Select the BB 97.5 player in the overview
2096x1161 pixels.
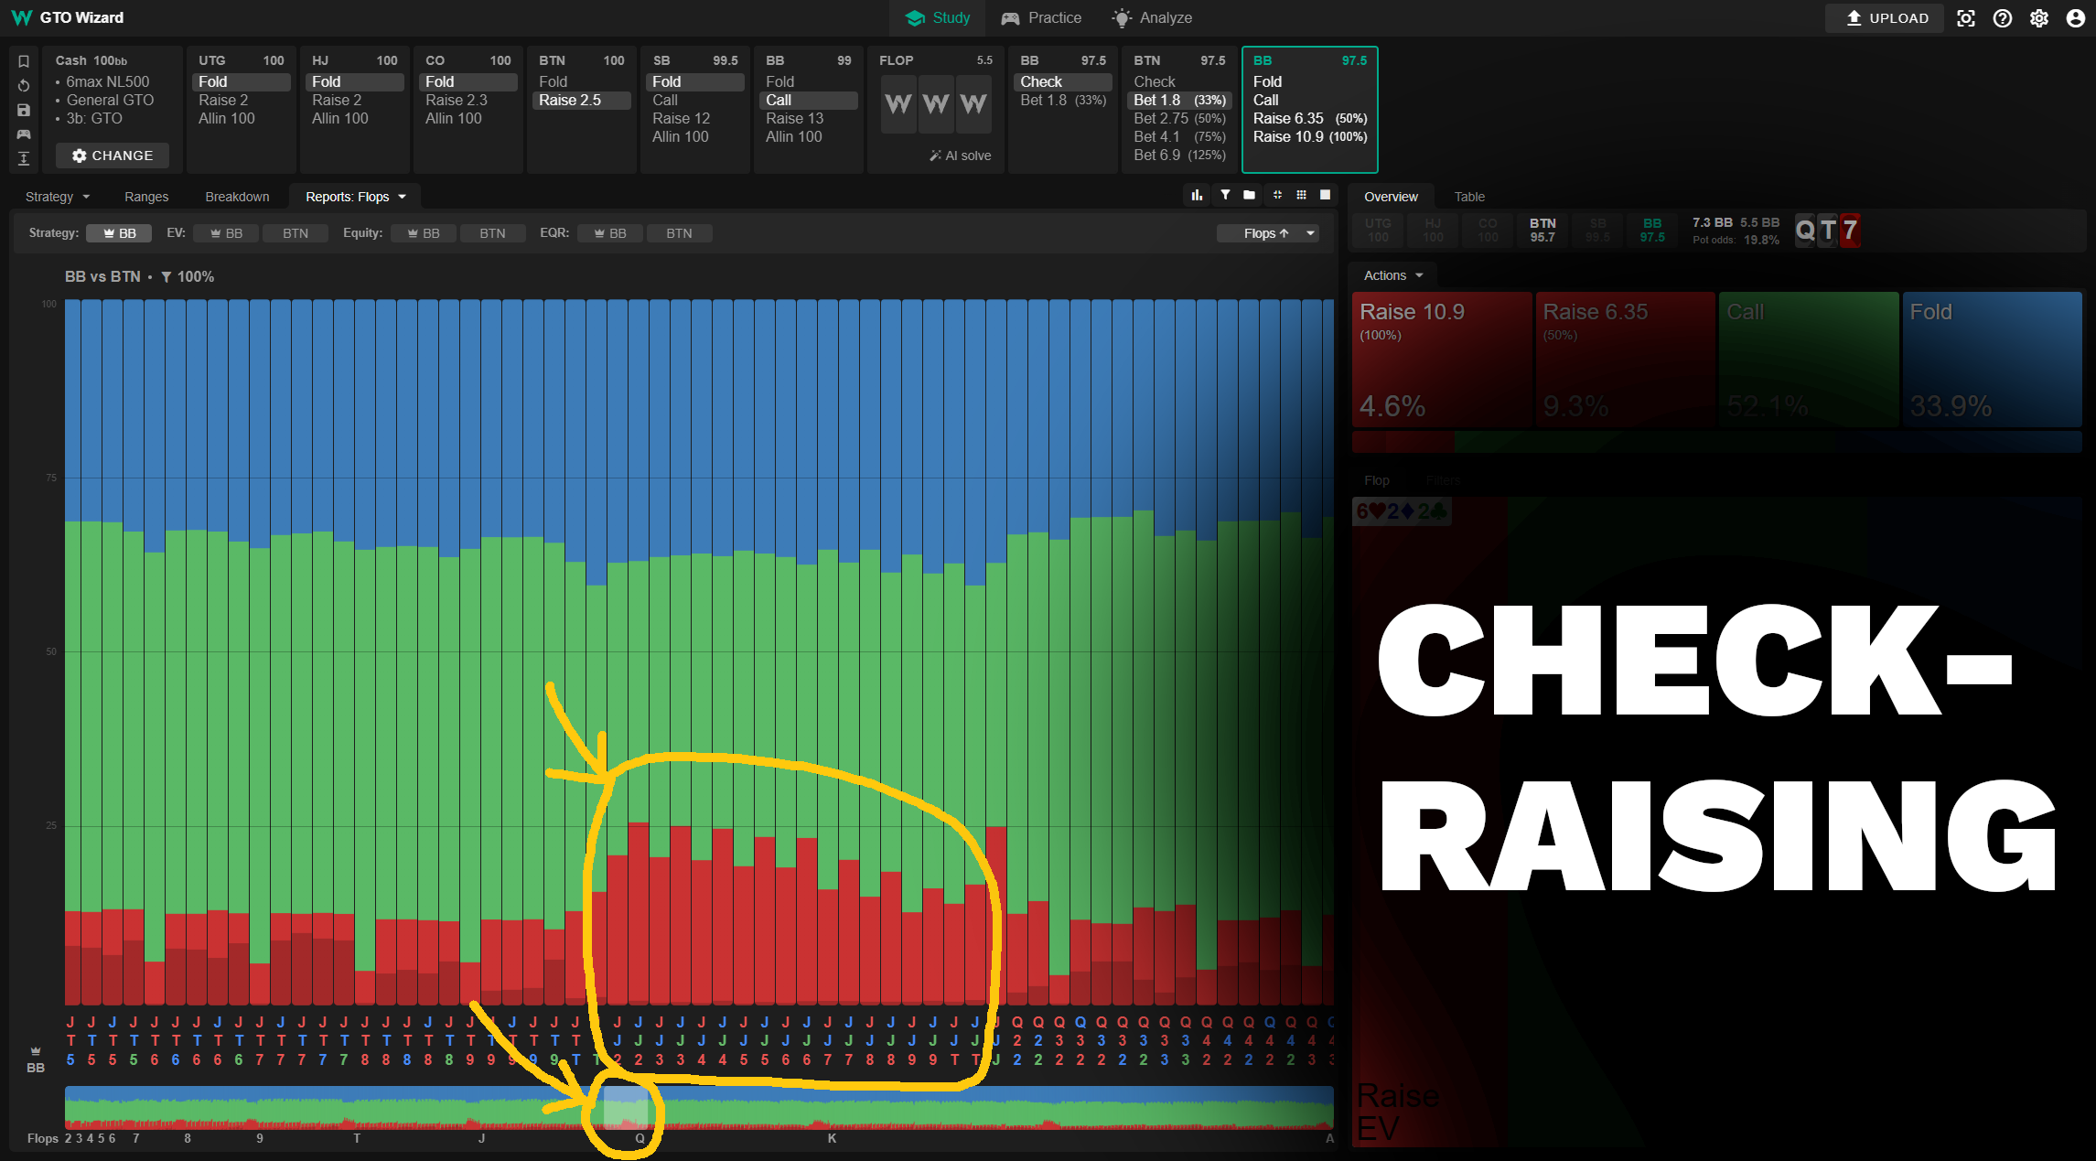point(1652,230)
